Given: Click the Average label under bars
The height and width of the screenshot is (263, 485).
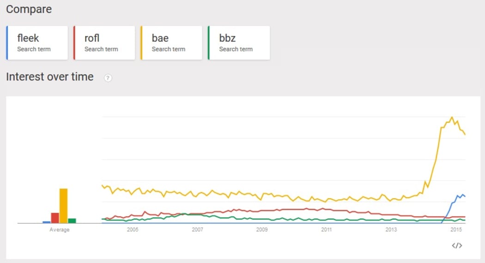Looking at the screenshot, I should (x=59, y=230).
